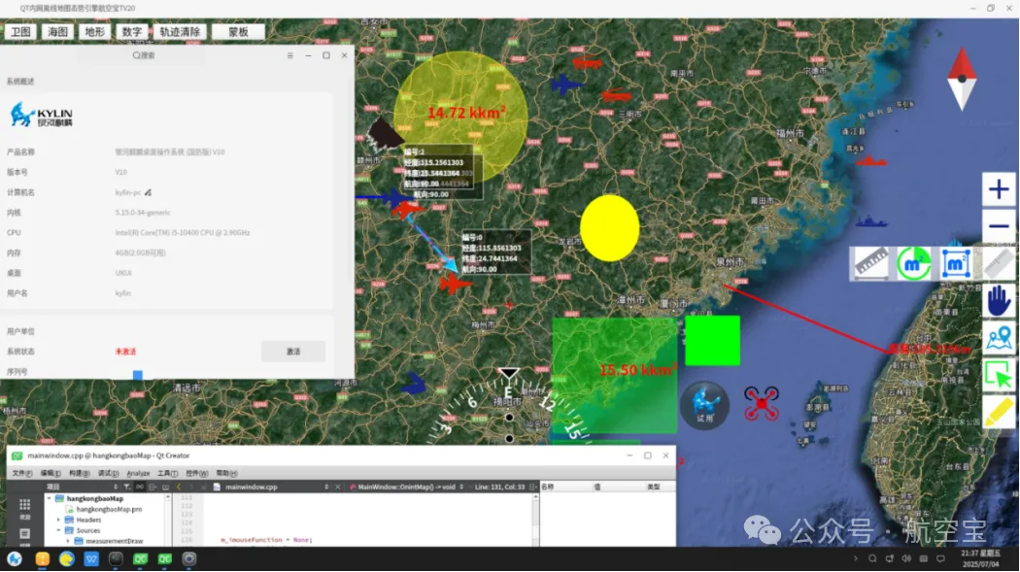Open the Qt Creator Edit mode icon
1020x572 pixels.
pos(24,536)
